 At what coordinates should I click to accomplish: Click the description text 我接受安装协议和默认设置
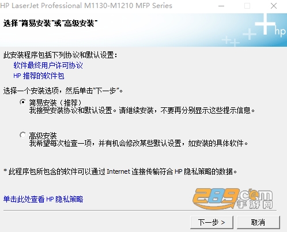point(71,111)
